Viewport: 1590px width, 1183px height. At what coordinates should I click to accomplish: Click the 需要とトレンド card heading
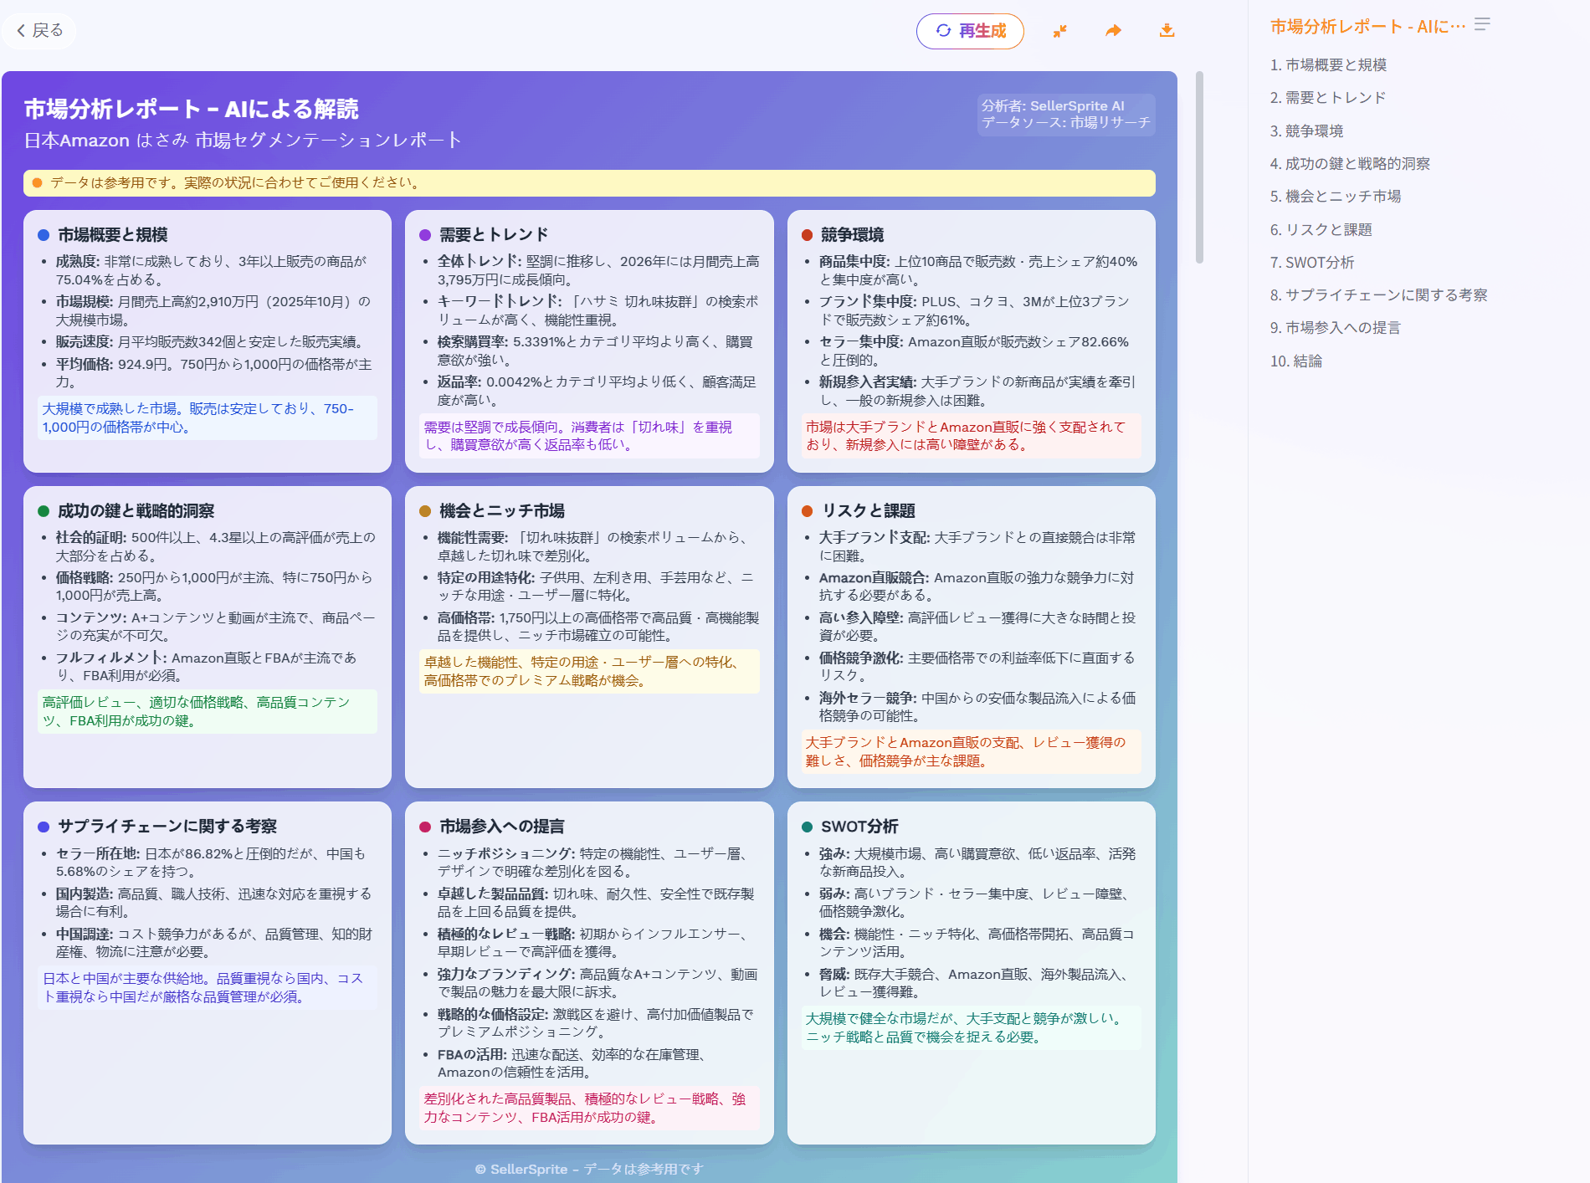pos(494,235)
